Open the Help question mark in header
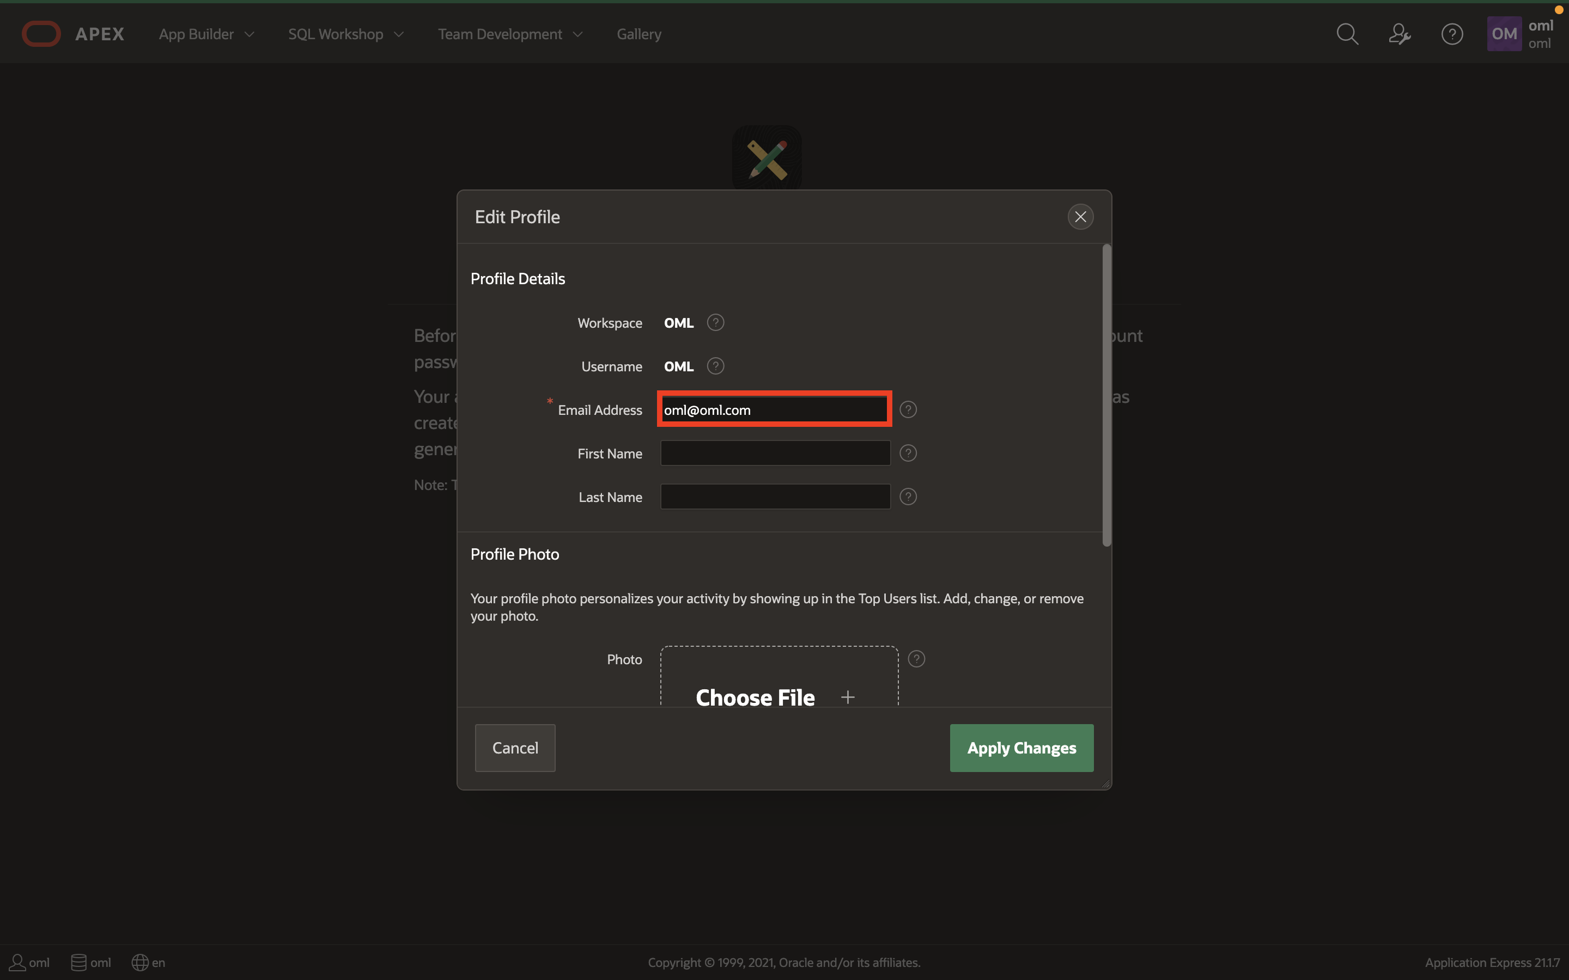 1452,34
